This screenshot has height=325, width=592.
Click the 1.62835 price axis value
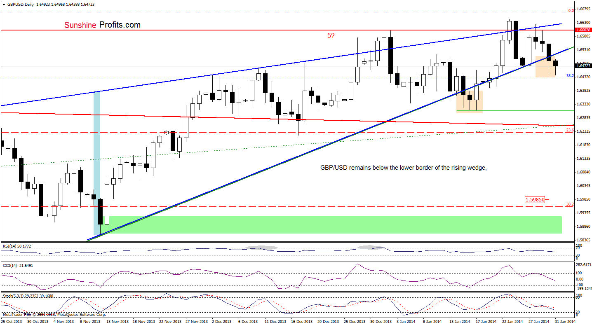[x=583, y=117]
